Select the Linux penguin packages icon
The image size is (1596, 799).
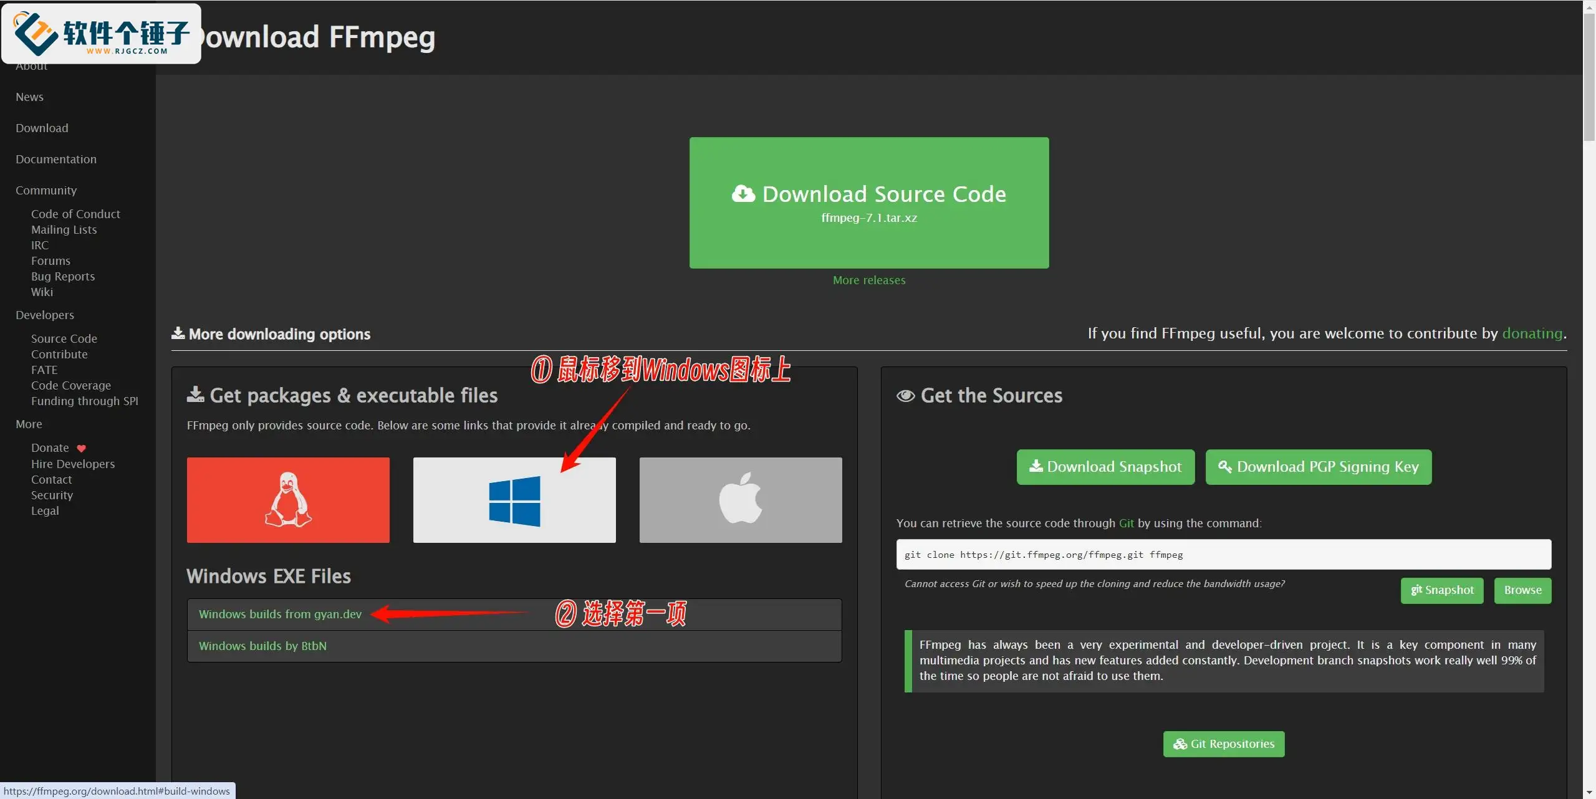(288, 500)
